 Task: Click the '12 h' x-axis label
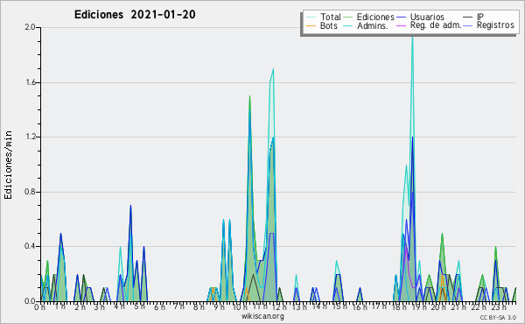tap(279, 306)
